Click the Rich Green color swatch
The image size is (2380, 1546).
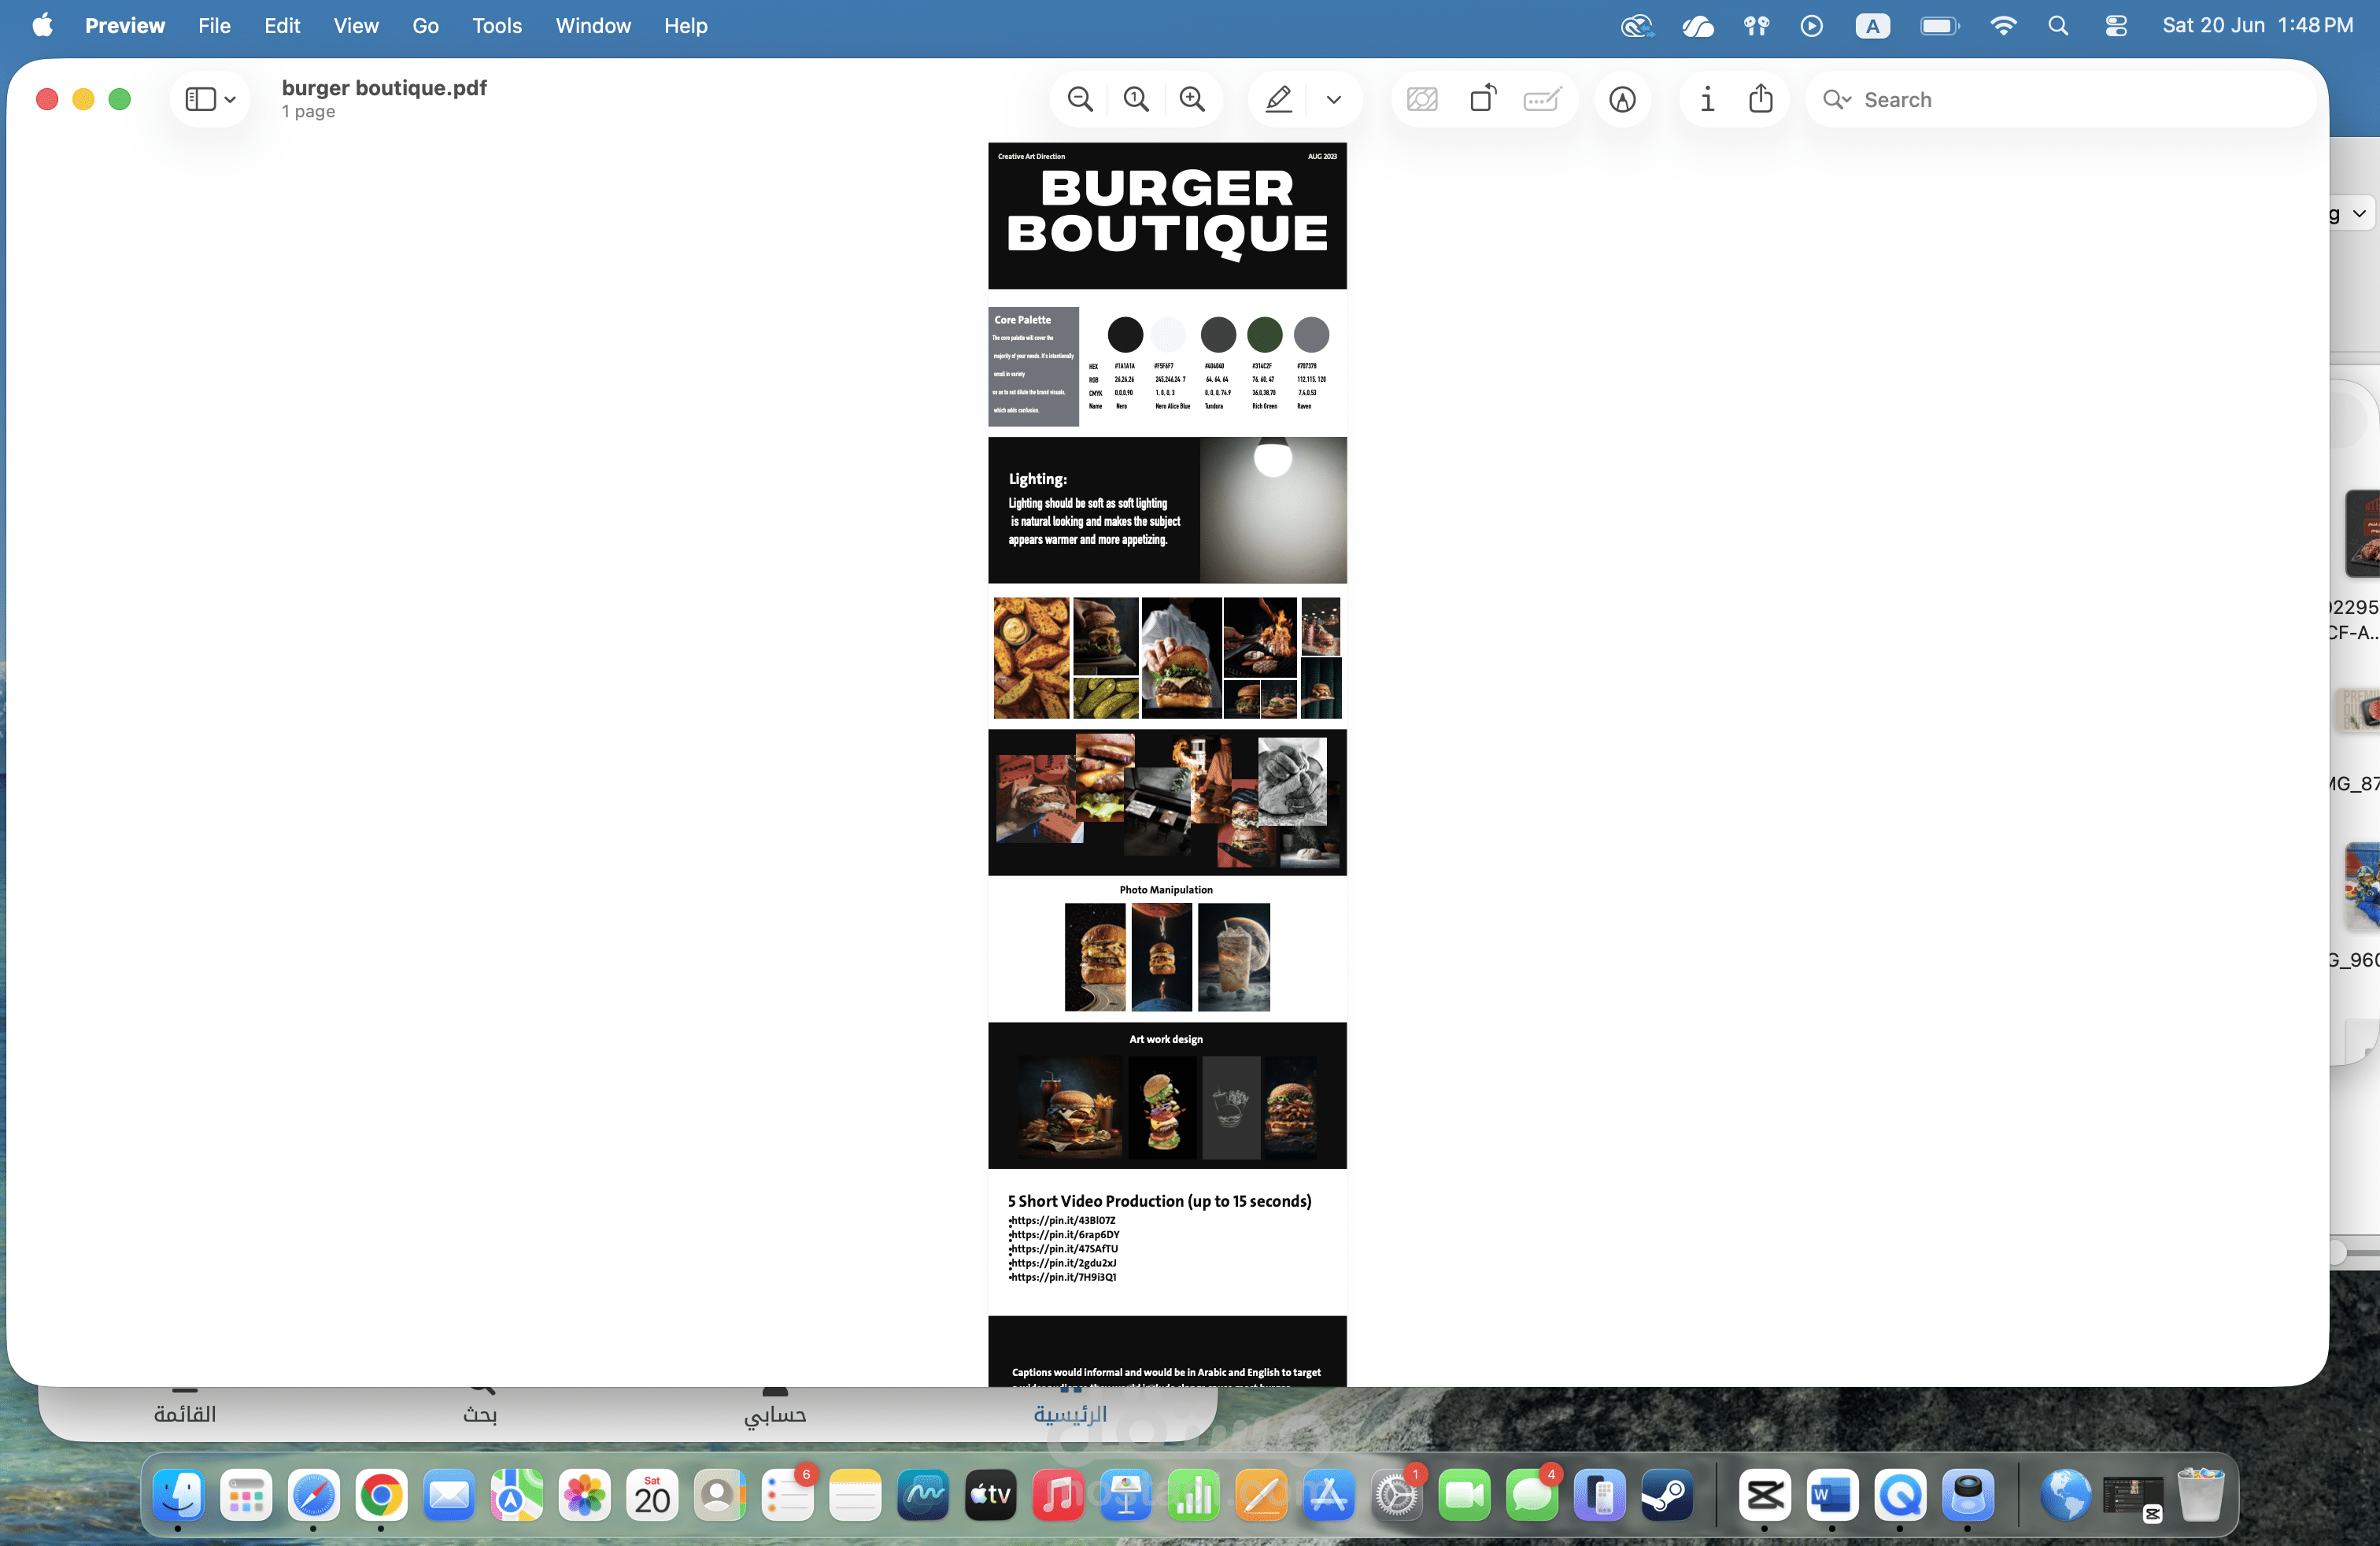click(x=1265, y=334)
